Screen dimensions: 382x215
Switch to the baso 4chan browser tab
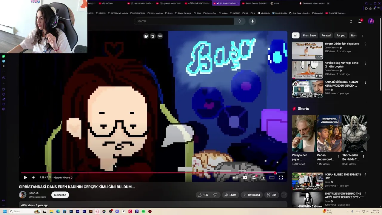tap(140, 3)
